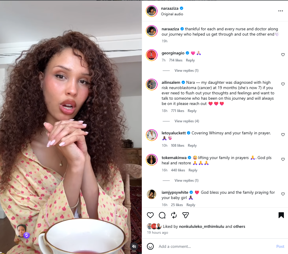288x254 pixels.
Task: Open the three-dot more options menu
Action: [280, 11]
